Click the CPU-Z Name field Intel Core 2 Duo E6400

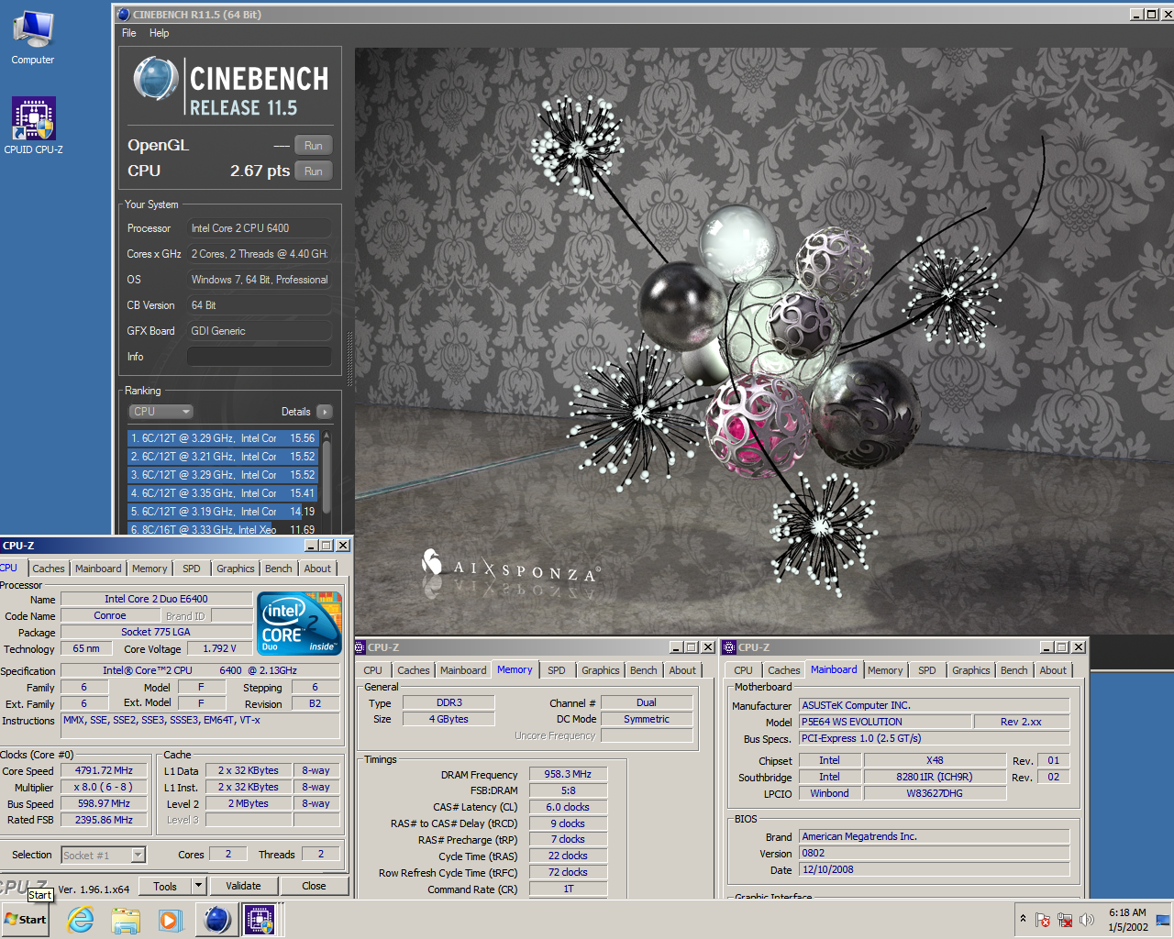156,599
